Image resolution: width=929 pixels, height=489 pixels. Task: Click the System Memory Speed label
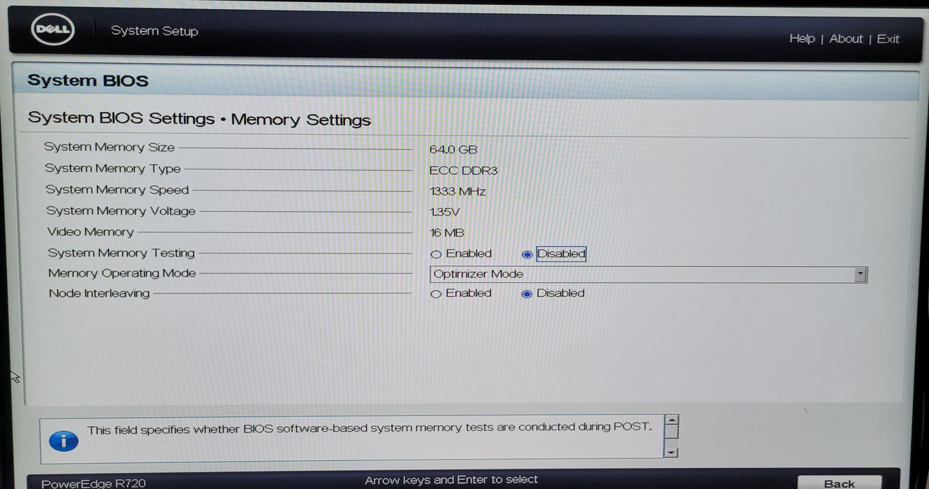[117, 189]
